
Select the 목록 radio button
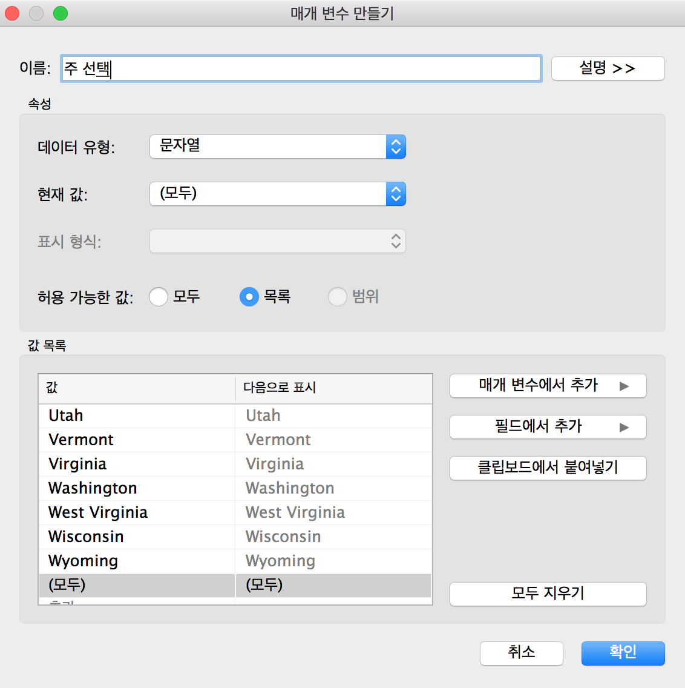coord(249,297)
